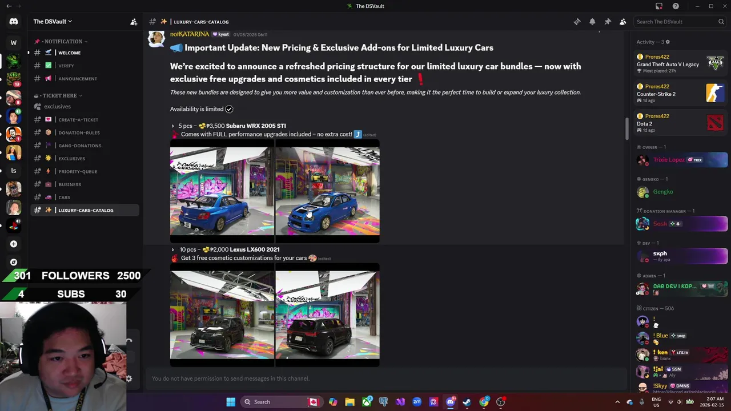
Task: Collapse the TICKET HERE category
Action: point(58,96)
